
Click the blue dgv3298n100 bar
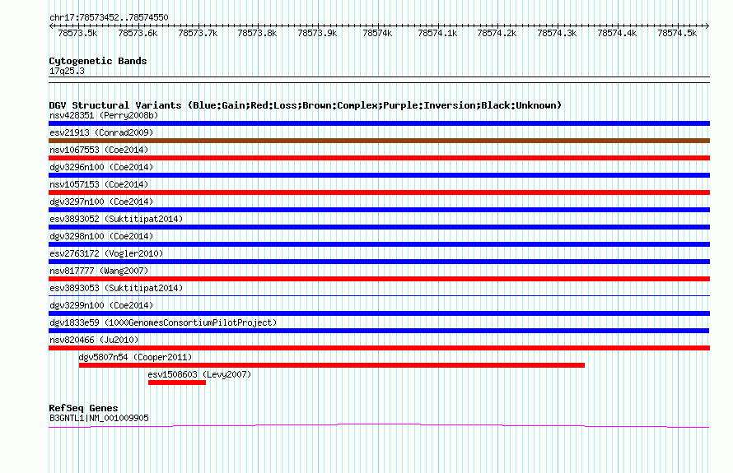coord(379,244)
